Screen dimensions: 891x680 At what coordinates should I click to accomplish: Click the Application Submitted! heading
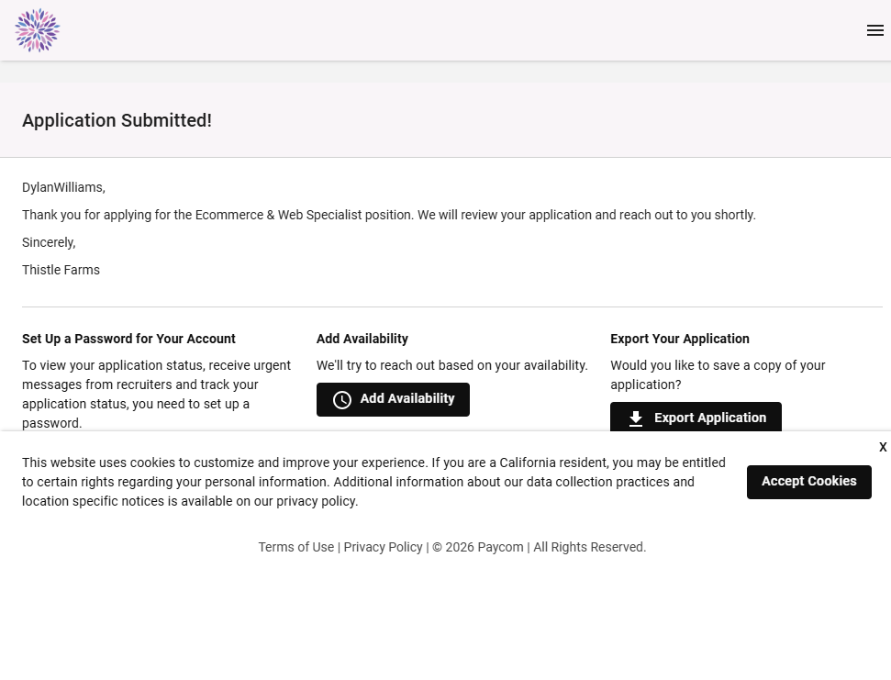tap(117, 120)
